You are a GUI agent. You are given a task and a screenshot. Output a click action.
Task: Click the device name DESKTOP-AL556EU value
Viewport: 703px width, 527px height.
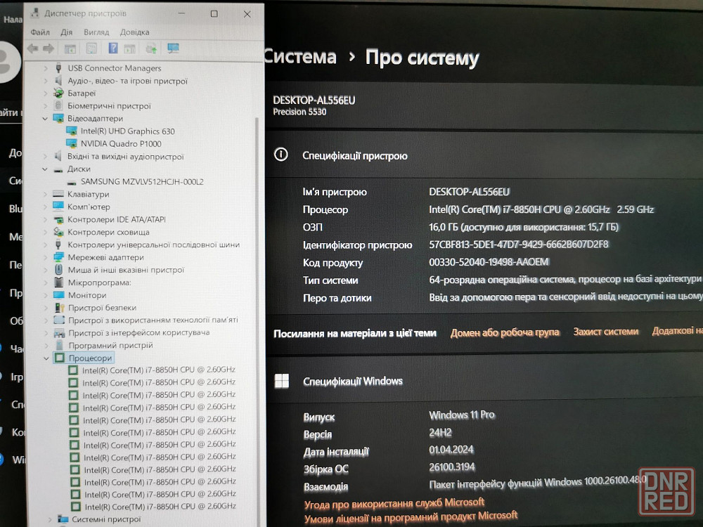pos(469,192)
